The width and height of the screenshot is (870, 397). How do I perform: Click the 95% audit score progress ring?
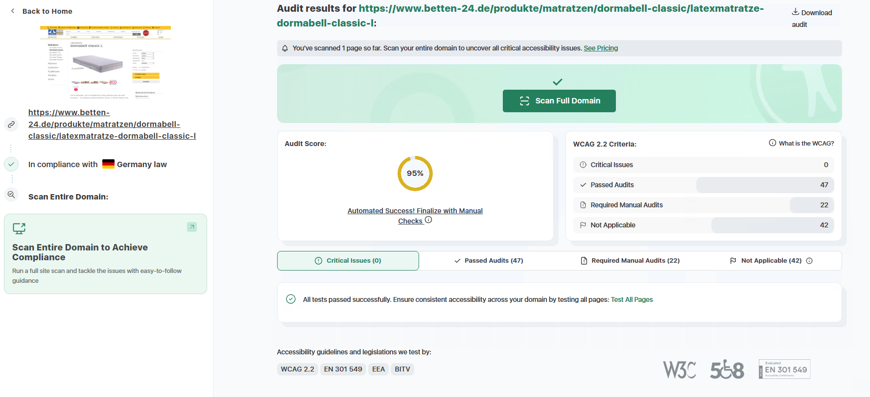coord(415,174)
